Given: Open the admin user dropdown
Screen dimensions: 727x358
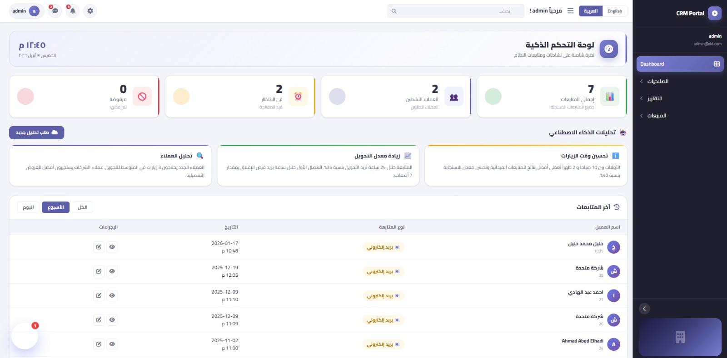Looking at the screenshot, I should tap(26, 11).
